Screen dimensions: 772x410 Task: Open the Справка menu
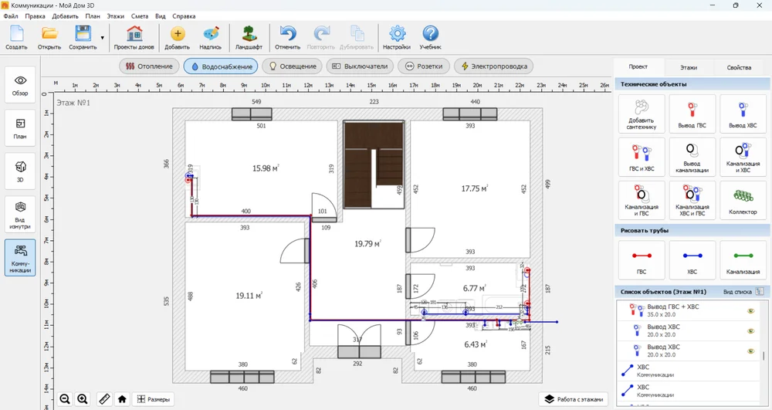(x=185, y=16)
